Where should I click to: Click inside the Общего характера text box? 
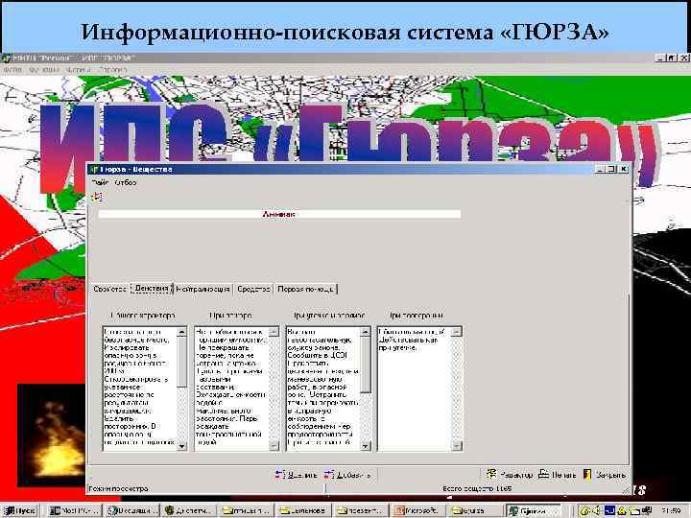(x=140, y=388)
